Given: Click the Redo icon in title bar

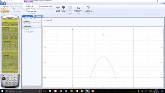Looking at the screenshot, I should pos(9,1).
